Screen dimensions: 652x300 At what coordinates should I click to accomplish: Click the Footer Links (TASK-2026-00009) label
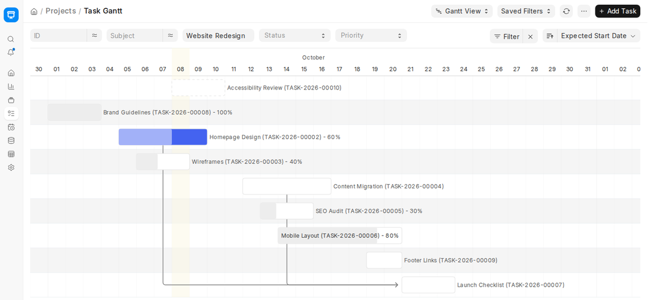click(x=451, y=260)
